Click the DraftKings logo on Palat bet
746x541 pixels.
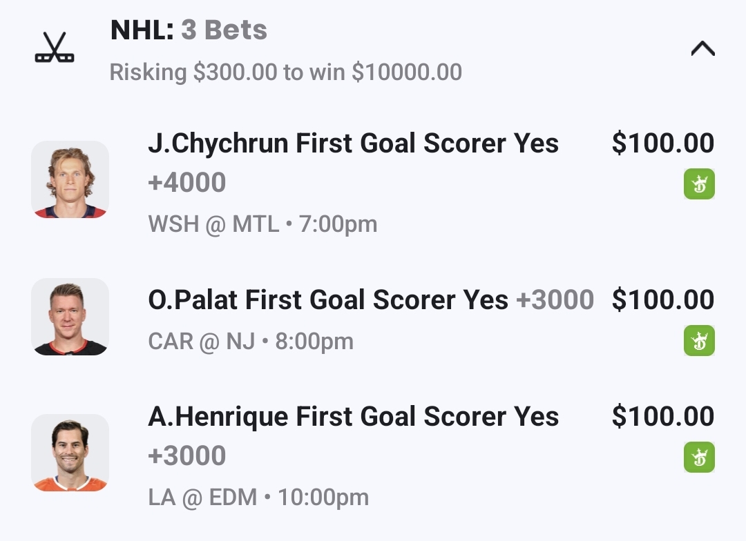point(699,341)
